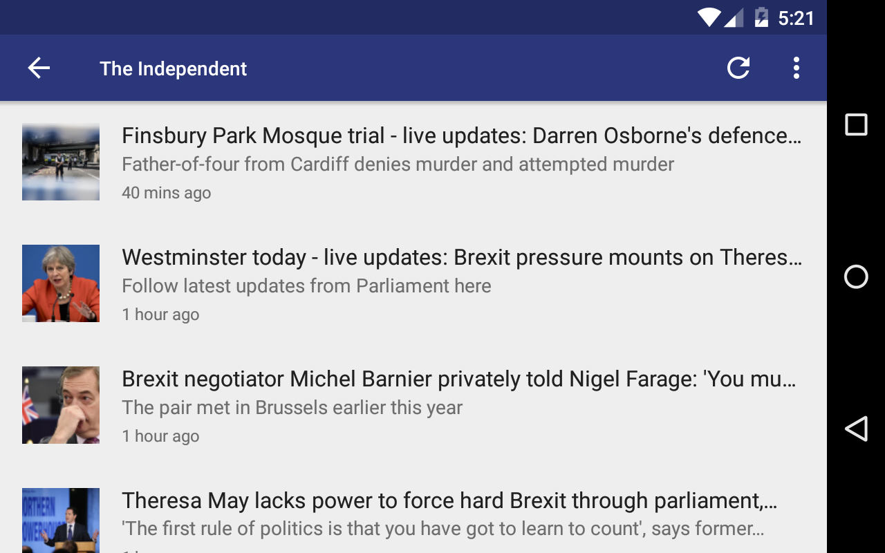Open Theresa May lacks power article
Screen dimensions: 885x553
click(449, 501)
